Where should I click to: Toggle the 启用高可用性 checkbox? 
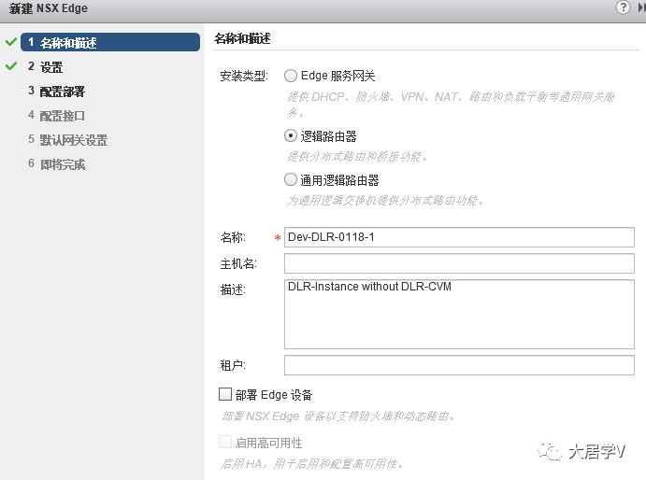(225, 442)
